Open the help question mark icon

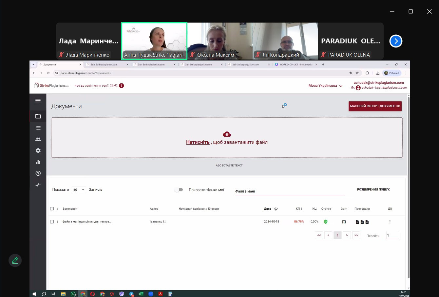click(38, 173)
